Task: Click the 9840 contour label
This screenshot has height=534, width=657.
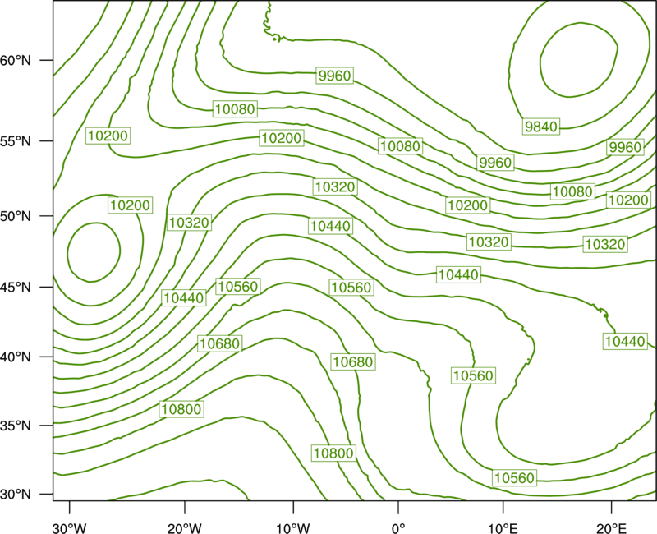Action: click(541, 127)
